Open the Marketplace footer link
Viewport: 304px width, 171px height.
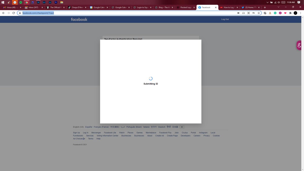click(x=151, y=133)
